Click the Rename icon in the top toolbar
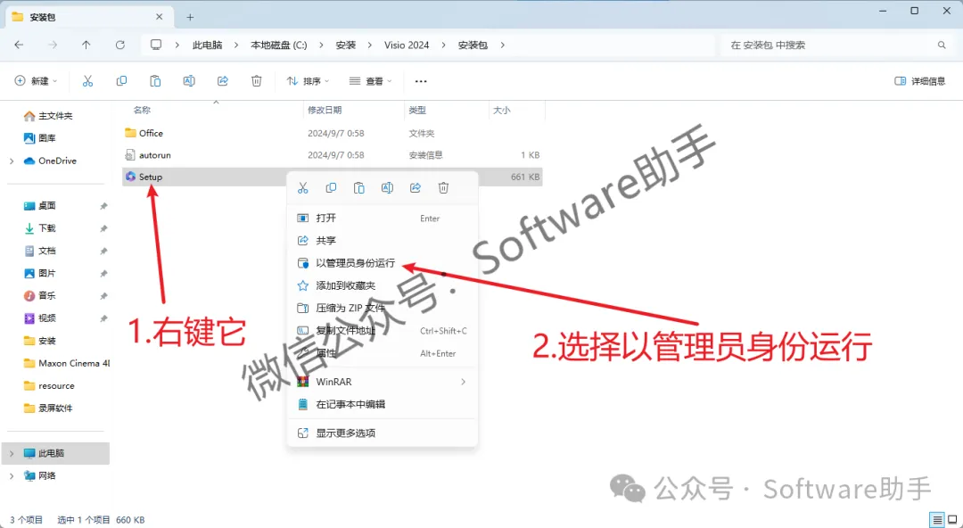The height and width of the screenshot is (528, 963). coord(189,81)
